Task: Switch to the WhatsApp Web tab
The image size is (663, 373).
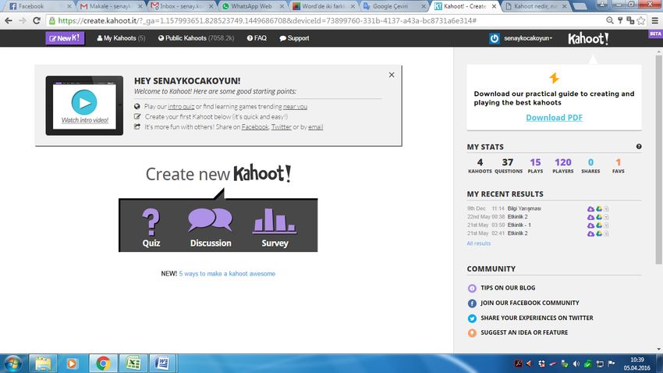Action: 253,6
